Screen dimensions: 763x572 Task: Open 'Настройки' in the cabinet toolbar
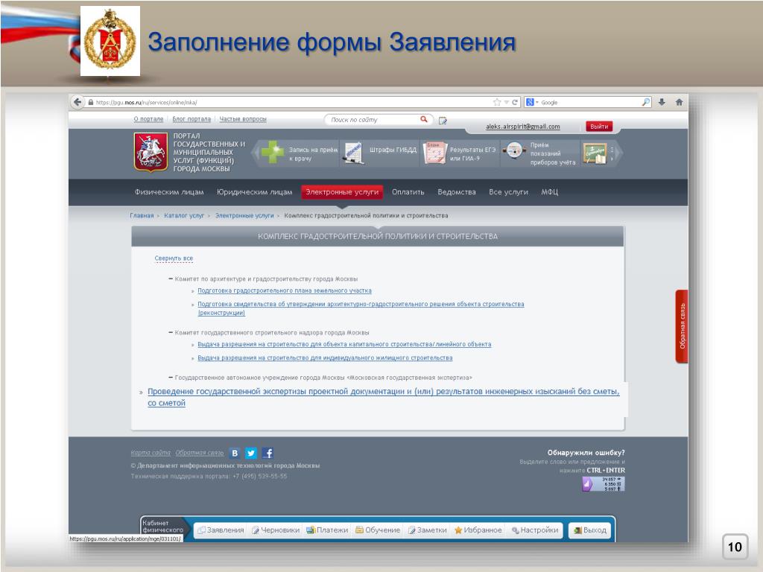(x=535, y=530)
